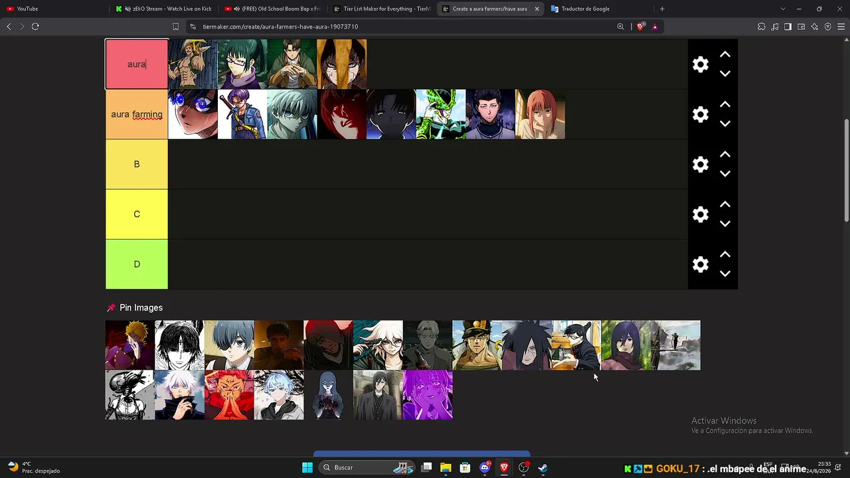This screenshot has width=850, height=478.
Task: Move tier D row down
Action: [x=725, y=274]
